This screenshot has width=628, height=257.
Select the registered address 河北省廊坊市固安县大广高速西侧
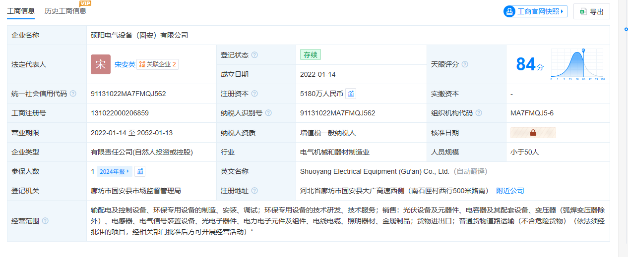click(353, 191)
